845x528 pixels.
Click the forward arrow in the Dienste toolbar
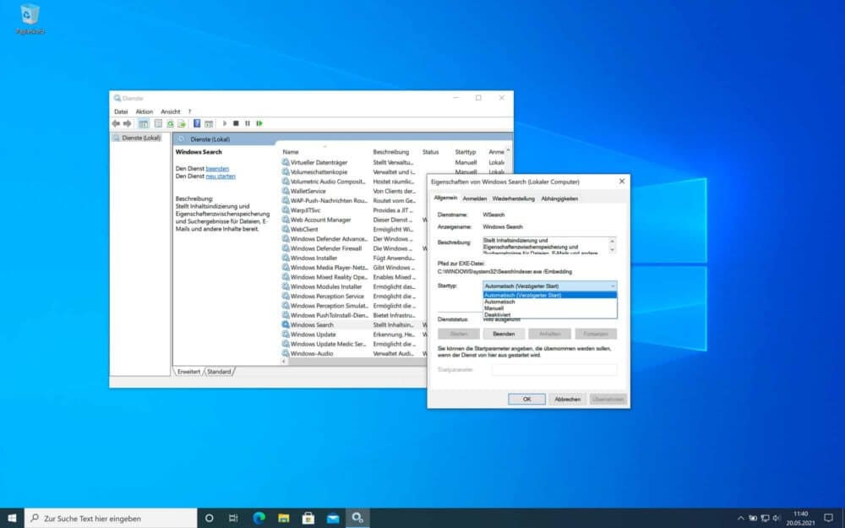point(128,123)
